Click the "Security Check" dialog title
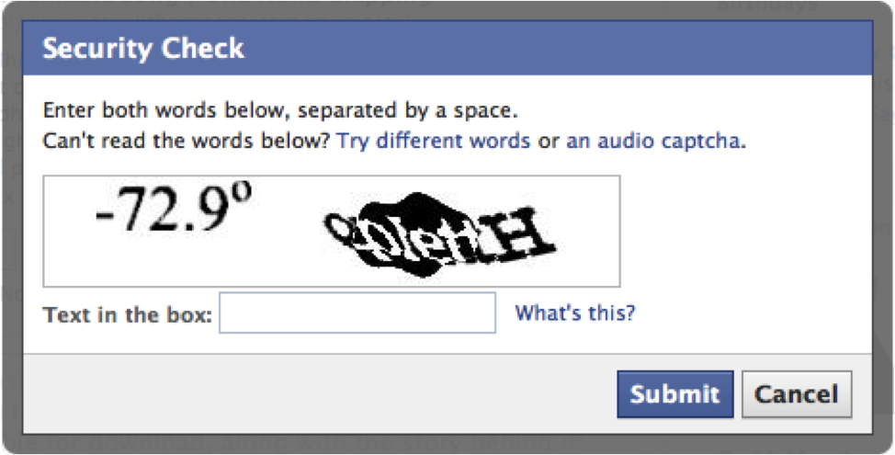Image resolution: width=895 pixels, height=455 pixels. pyautogui.click(x=143, y=49)
